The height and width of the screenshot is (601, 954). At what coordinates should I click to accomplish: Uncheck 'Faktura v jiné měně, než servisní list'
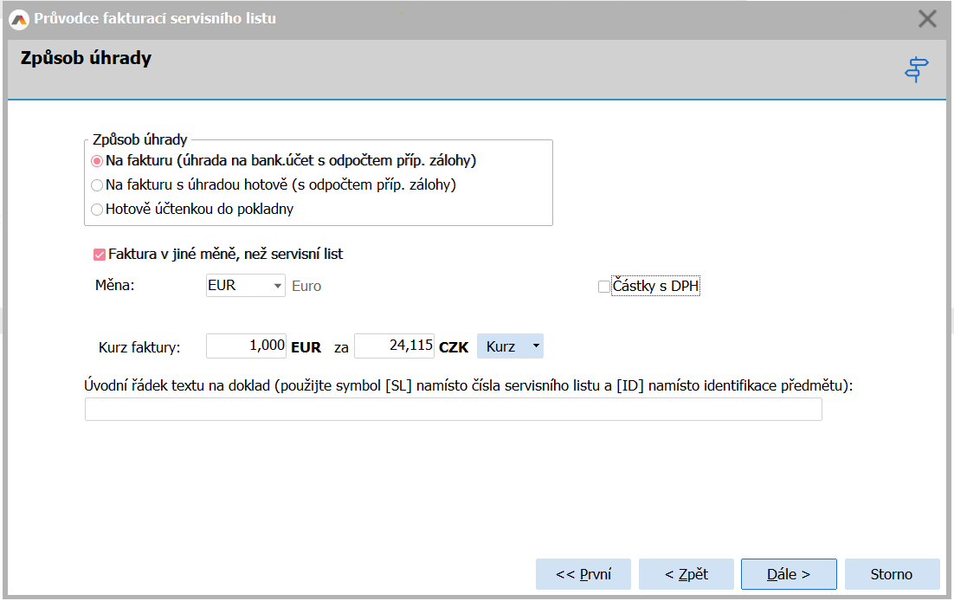point(100,255)
